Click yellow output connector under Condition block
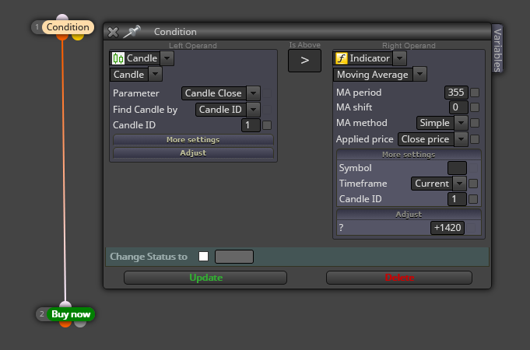 [x=78, y=36]
